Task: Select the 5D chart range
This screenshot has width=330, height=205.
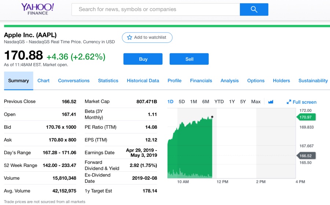Action: 182,102
